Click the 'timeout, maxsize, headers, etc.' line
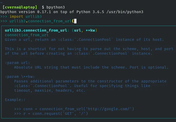The width and height of the screenshot is (176, 122). [x=50, y=90]
